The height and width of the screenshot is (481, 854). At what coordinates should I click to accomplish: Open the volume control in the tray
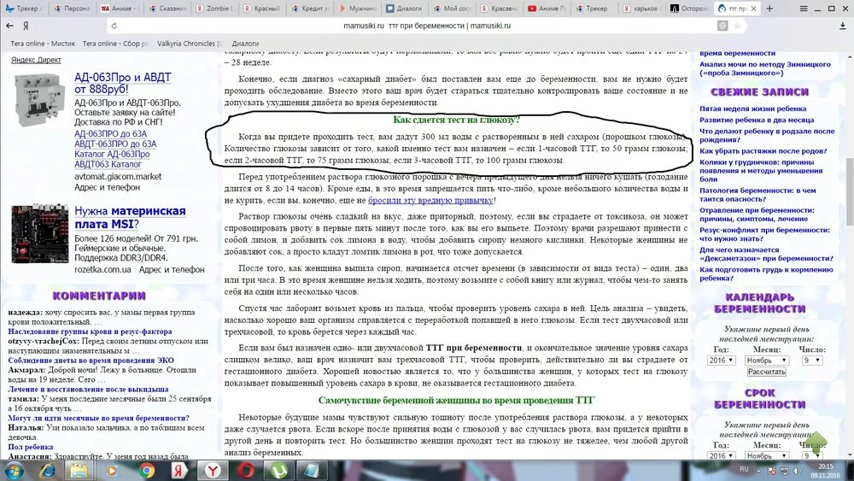797,471
